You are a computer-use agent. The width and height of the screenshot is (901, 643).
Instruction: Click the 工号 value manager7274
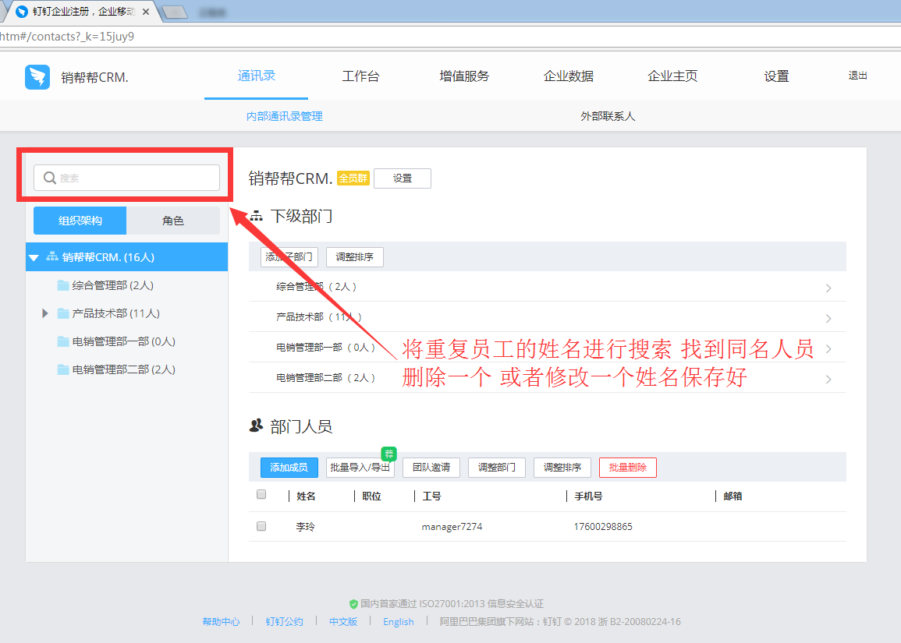pos(452,526)
